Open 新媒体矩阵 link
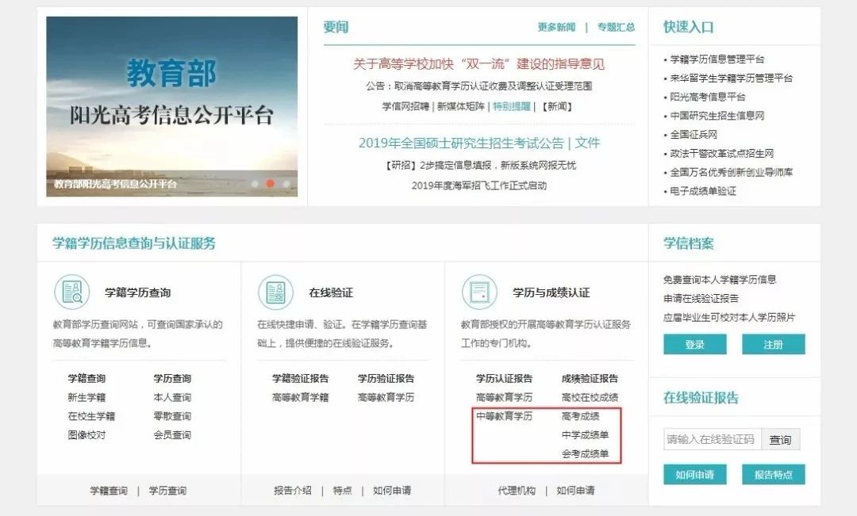857x516 pixels. pyautogui.click(x=461, y=106)
